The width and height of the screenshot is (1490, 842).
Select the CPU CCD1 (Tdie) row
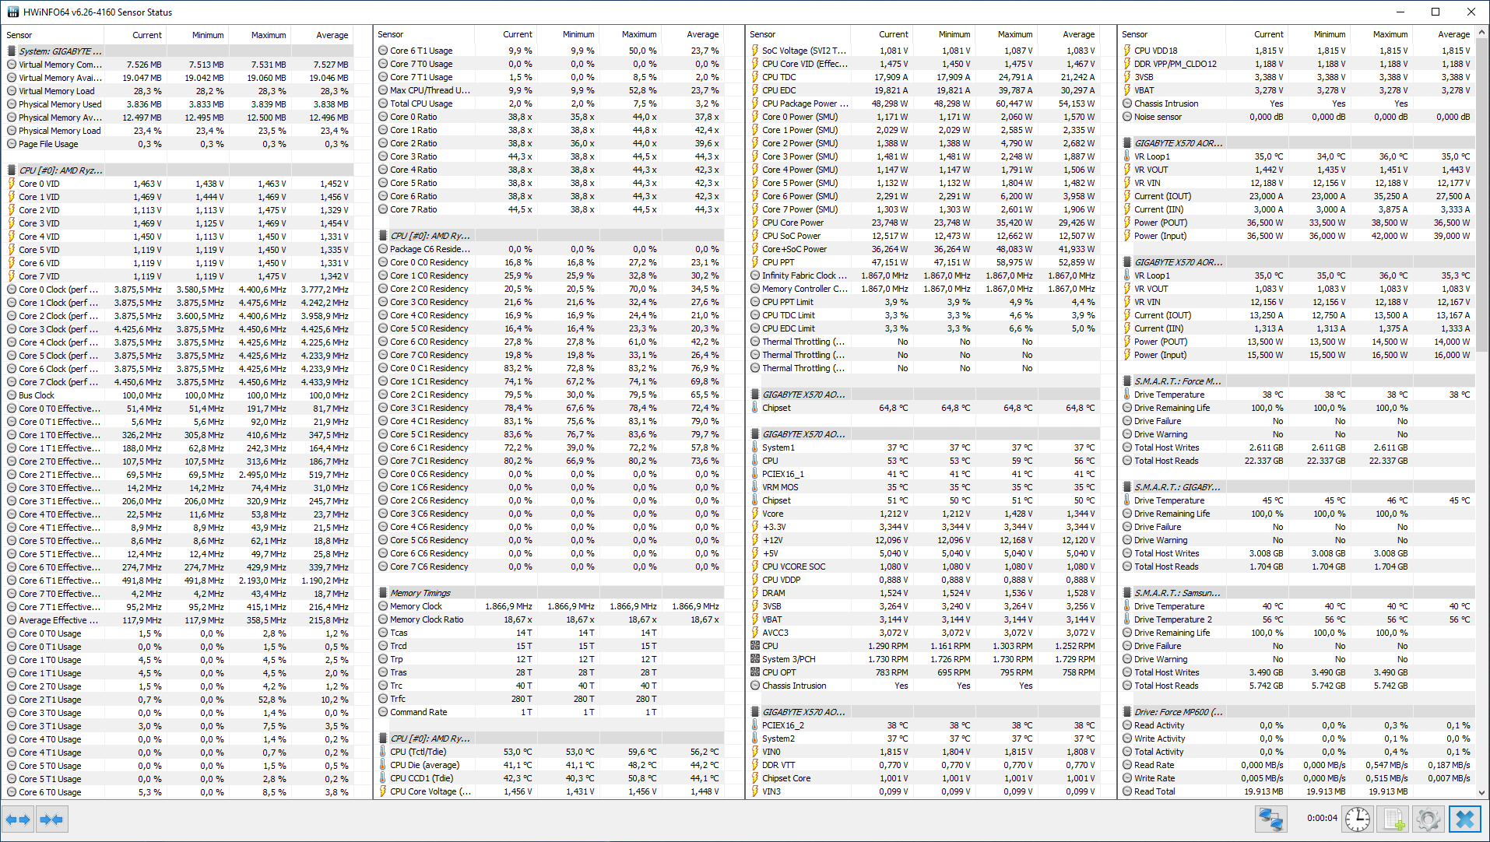click(x=550, y=778)
